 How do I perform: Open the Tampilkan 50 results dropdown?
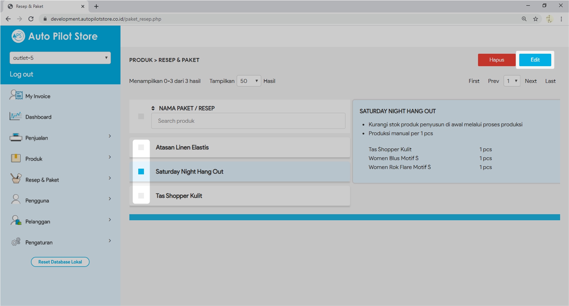[x=249, y=81]
